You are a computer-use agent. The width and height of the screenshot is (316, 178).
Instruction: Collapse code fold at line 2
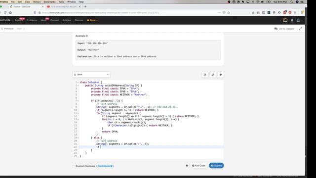click(x=78, y=86)
